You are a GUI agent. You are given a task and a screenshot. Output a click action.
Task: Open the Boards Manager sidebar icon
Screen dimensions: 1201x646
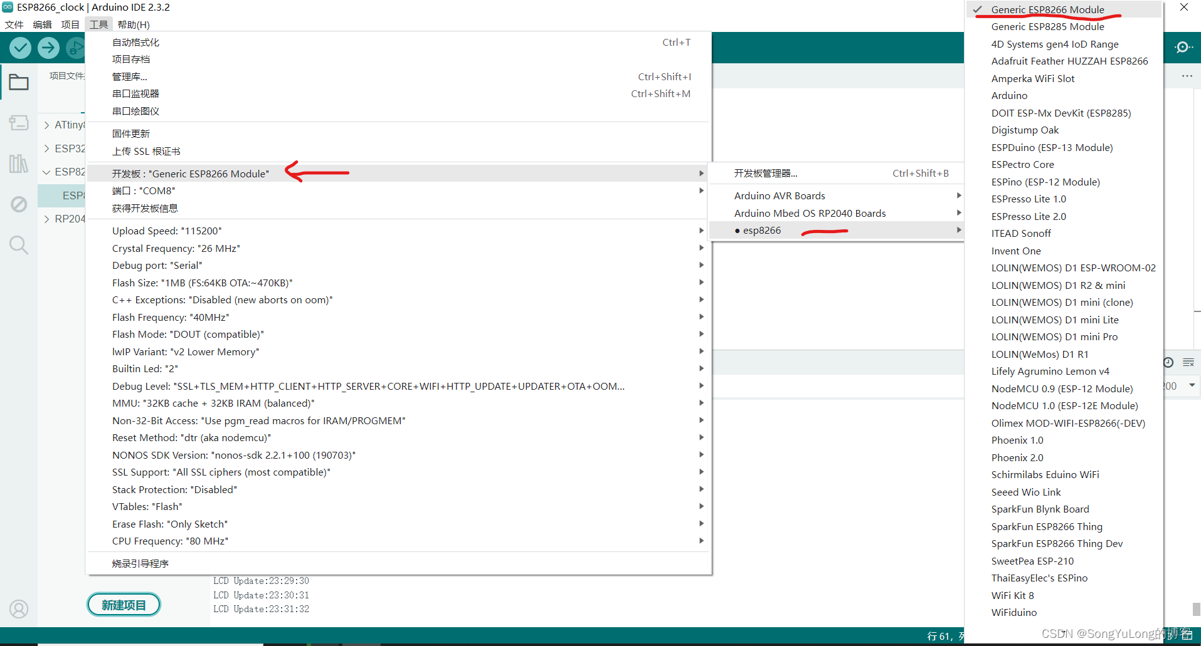[x=19, y=122]
